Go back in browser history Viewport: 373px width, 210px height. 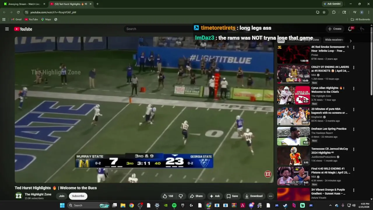[4, 12]
